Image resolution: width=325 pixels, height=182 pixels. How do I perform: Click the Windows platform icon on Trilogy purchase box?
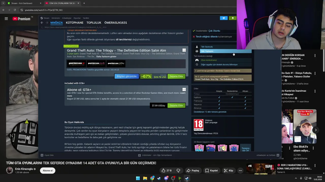[184, 50]
